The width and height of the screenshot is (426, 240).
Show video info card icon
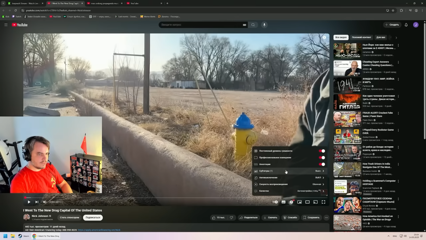click(324, 38)
